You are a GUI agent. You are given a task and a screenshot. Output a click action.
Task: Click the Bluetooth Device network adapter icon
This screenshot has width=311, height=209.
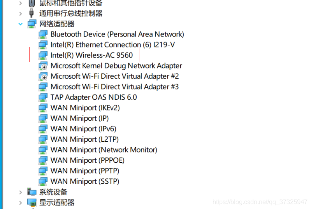click(43, 34)
